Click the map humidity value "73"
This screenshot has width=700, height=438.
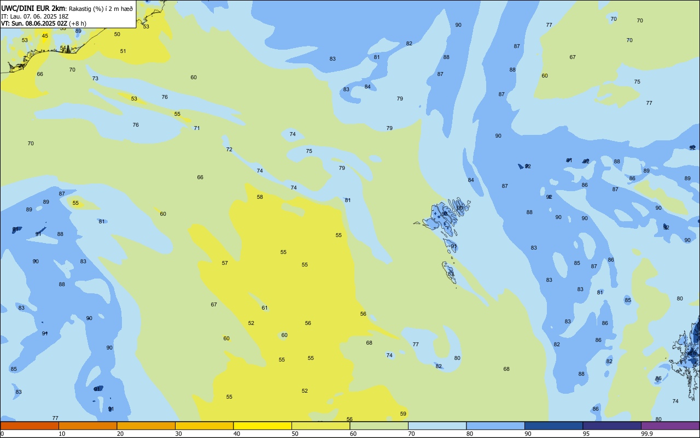tap(95, 79)
